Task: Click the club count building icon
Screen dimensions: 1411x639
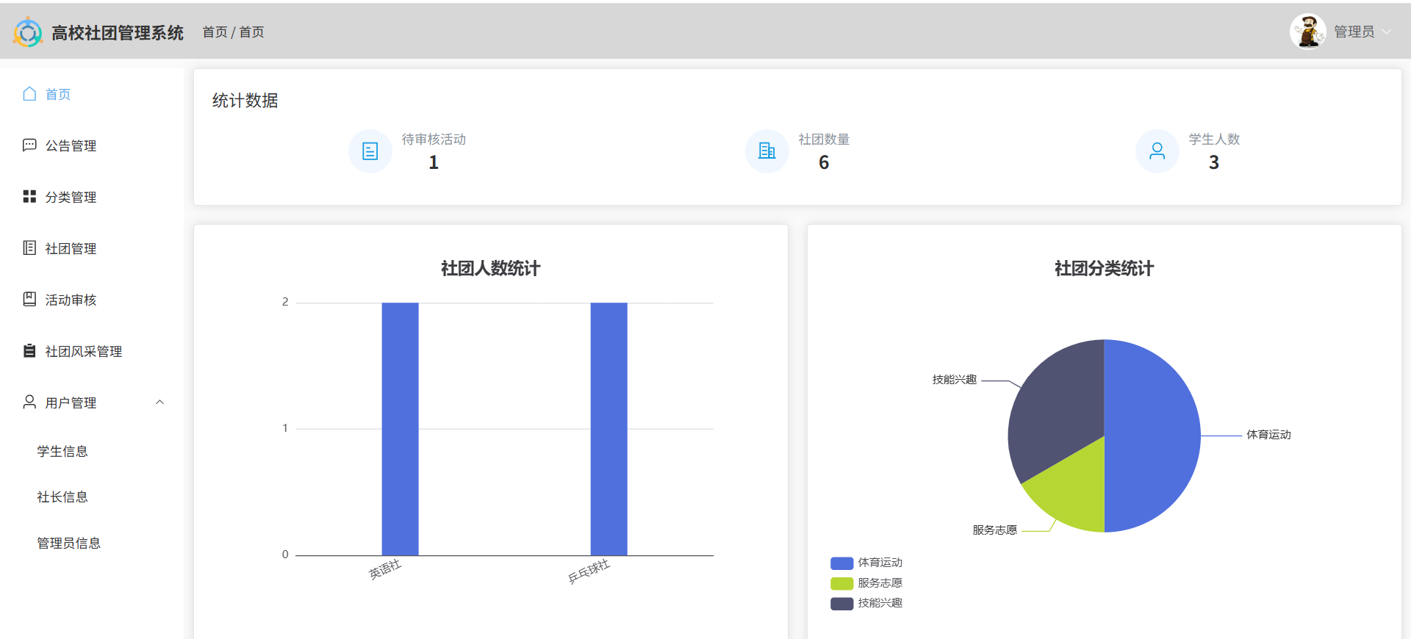Action: pos(767,151)
